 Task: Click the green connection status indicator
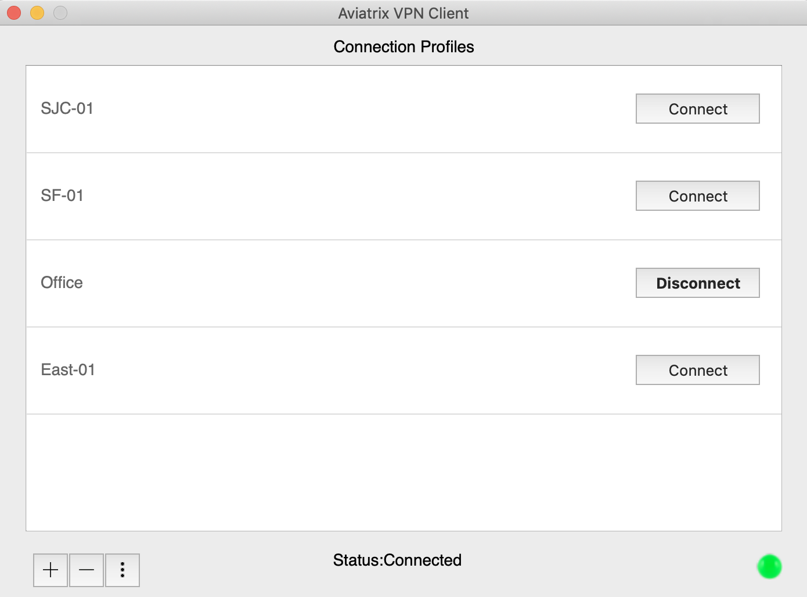click(x=769, y=567)
